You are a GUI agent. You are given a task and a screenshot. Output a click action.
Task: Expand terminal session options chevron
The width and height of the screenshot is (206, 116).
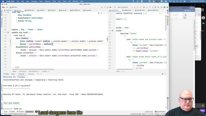41,74
